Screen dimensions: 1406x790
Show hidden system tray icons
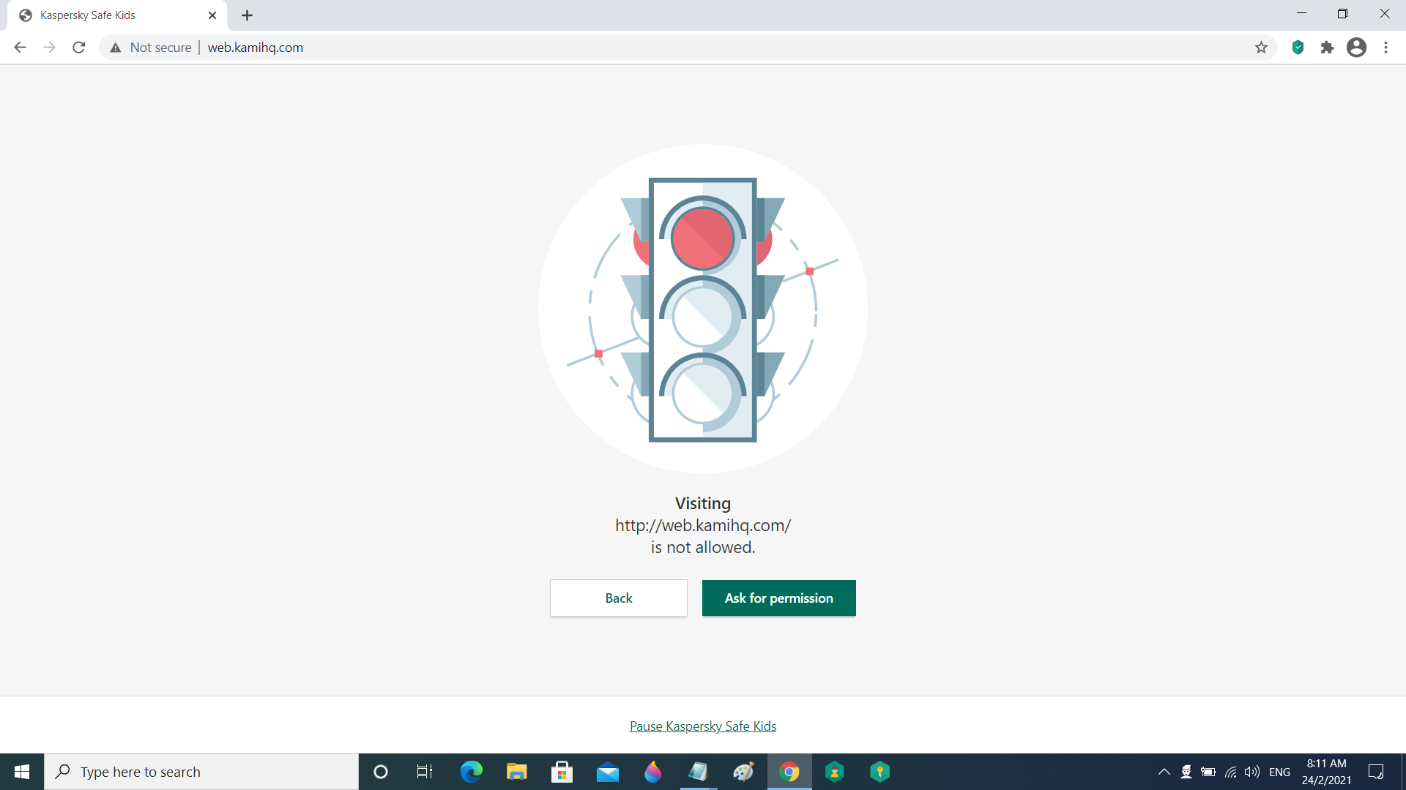[1164, 772]
